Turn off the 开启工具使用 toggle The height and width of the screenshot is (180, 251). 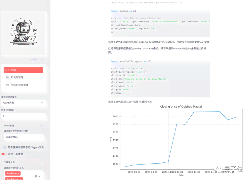coord(4,154)
